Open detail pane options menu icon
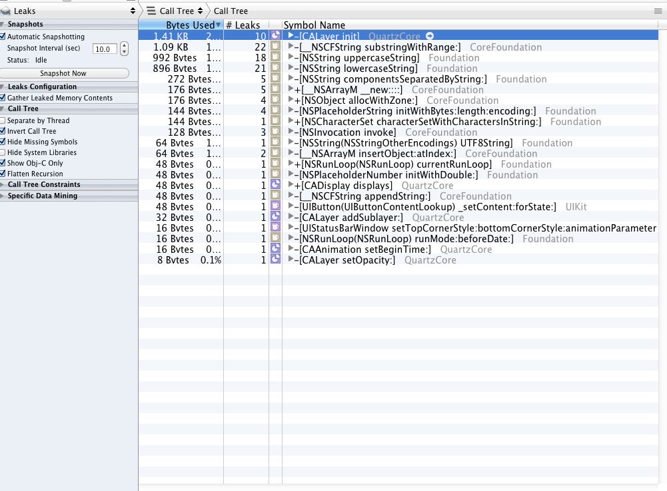 pos(658,11)
